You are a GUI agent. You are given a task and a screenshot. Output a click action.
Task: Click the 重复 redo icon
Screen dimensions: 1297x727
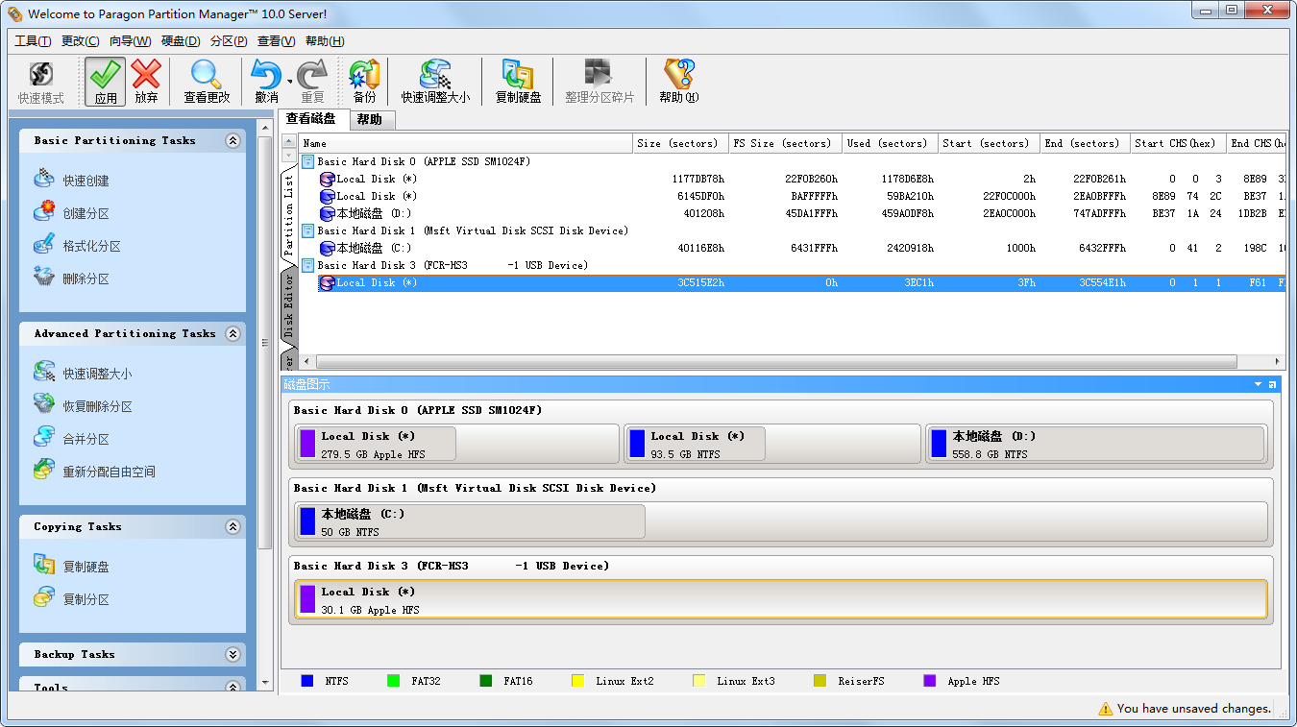pos(312,83)
